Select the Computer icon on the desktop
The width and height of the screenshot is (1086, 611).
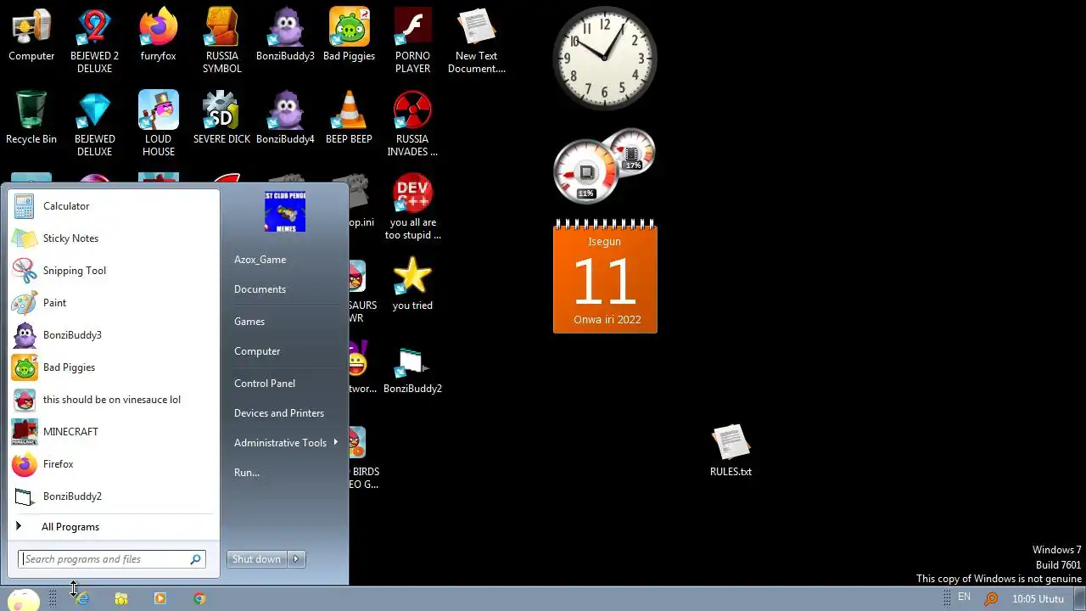(31, 36)
